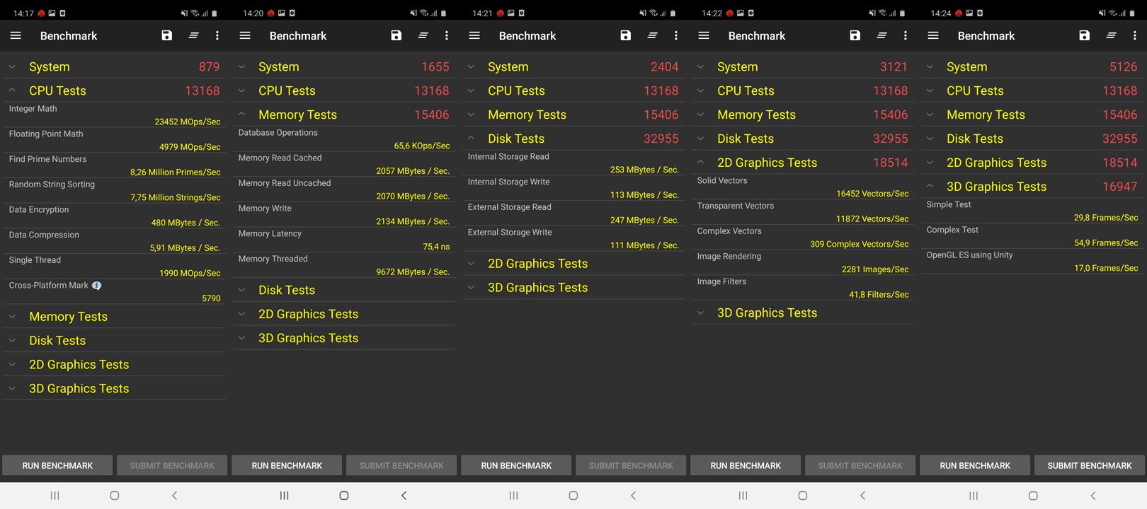The image size is (1147, 509).
Task: Open the three-dot overflow menu on the 14:17 screen
Action: pos(217,35)
